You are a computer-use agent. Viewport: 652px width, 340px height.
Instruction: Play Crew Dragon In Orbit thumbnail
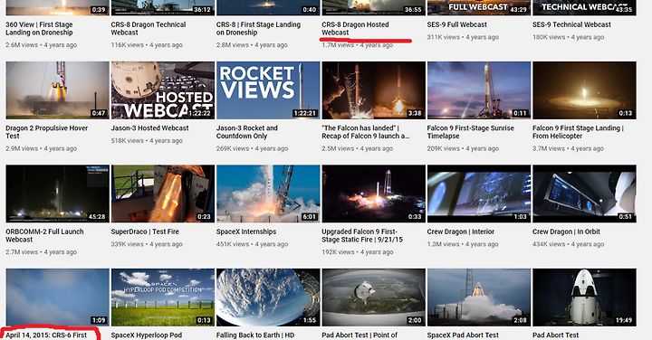[x=584, y=194]
